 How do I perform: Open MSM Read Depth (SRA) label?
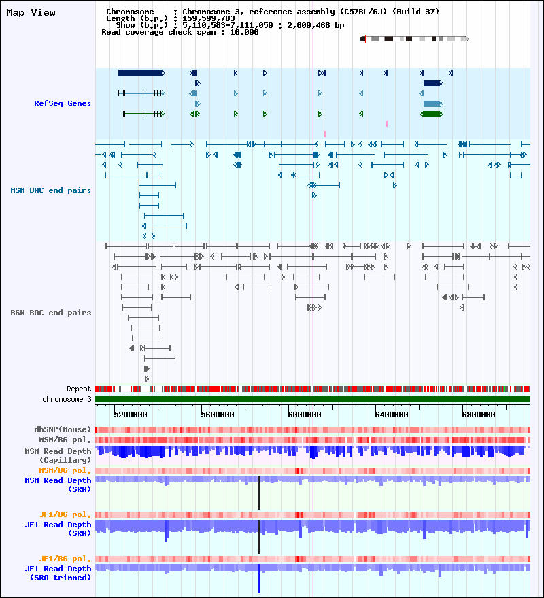[58, 485]
